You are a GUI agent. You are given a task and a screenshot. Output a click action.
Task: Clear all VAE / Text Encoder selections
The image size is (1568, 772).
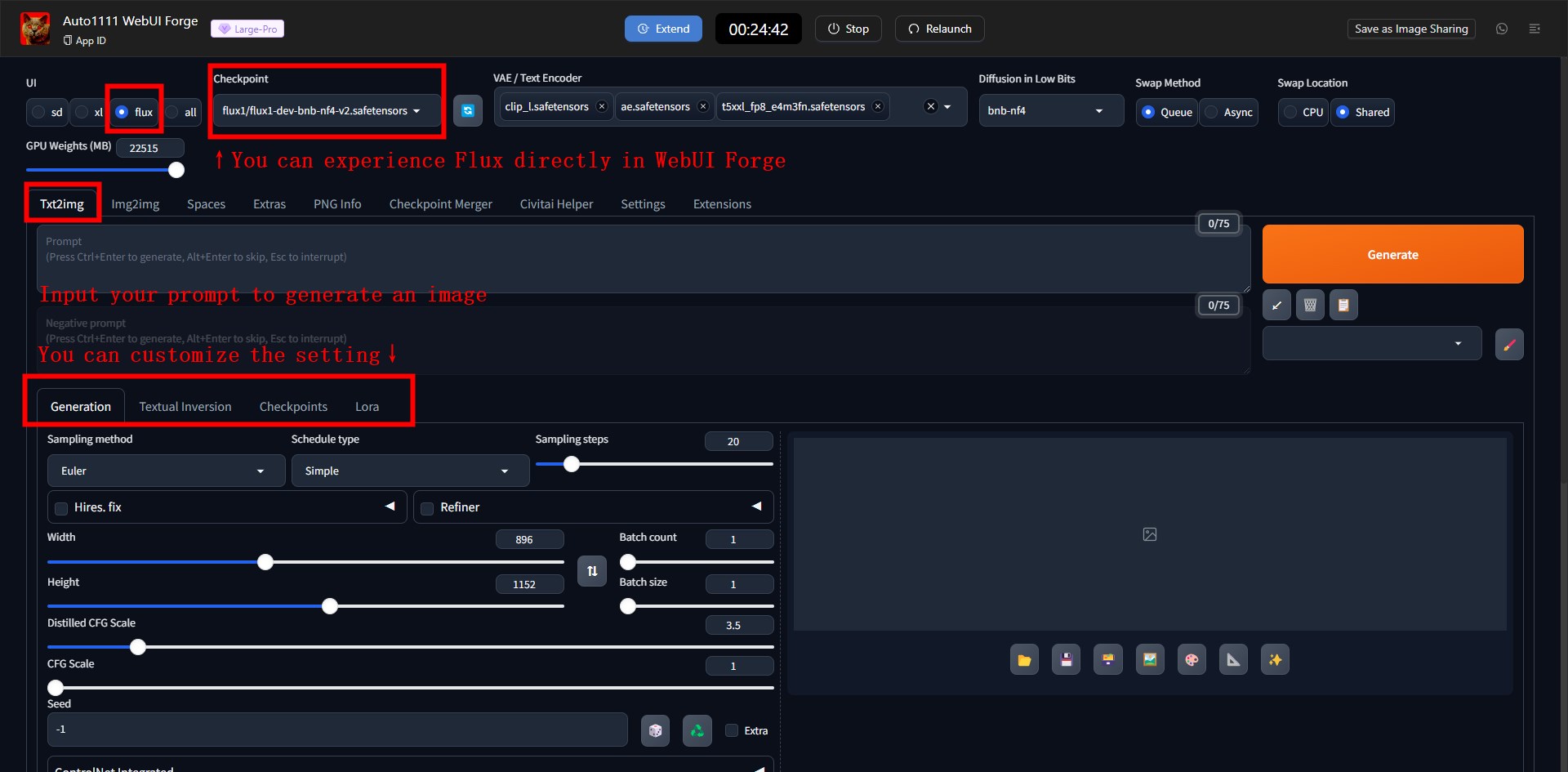click(930, 107)
